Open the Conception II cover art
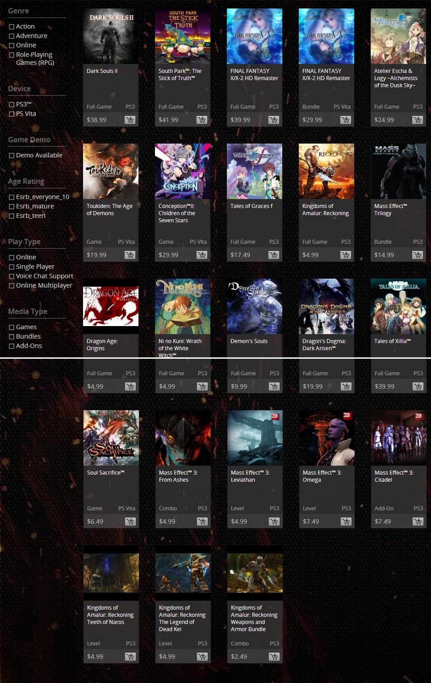 [183, 171]
